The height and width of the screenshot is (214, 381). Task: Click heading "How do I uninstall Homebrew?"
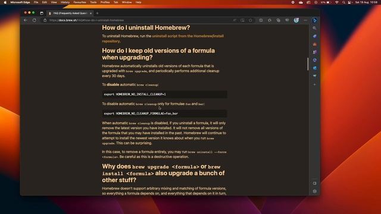click(146, 28)
